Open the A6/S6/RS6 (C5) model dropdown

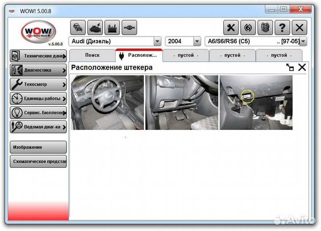click(303, 41)
